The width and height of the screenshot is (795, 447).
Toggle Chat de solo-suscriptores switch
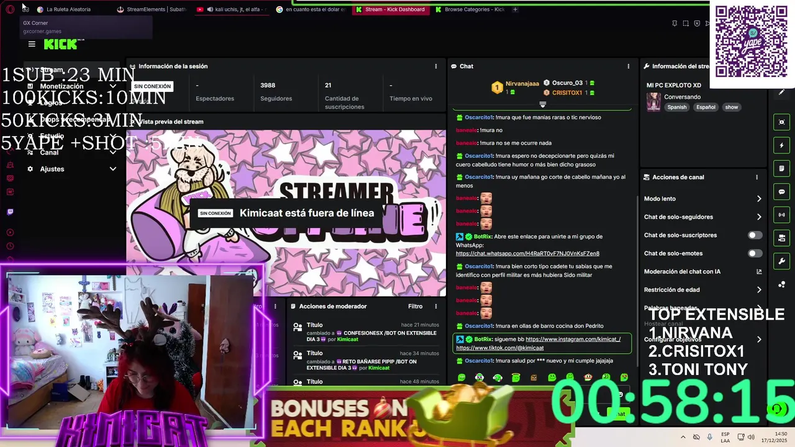755,235
